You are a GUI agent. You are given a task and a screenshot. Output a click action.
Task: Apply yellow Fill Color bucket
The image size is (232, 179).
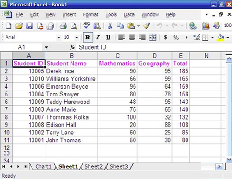[220, 38]
